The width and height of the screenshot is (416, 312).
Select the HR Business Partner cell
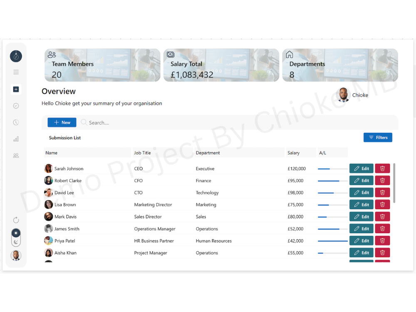coord(154,241)
